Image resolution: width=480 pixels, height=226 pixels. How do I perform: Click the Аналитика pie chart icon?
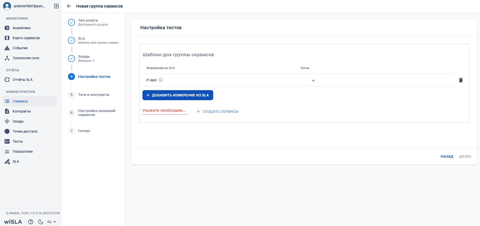pyautogui.click(x=7, y=28)
